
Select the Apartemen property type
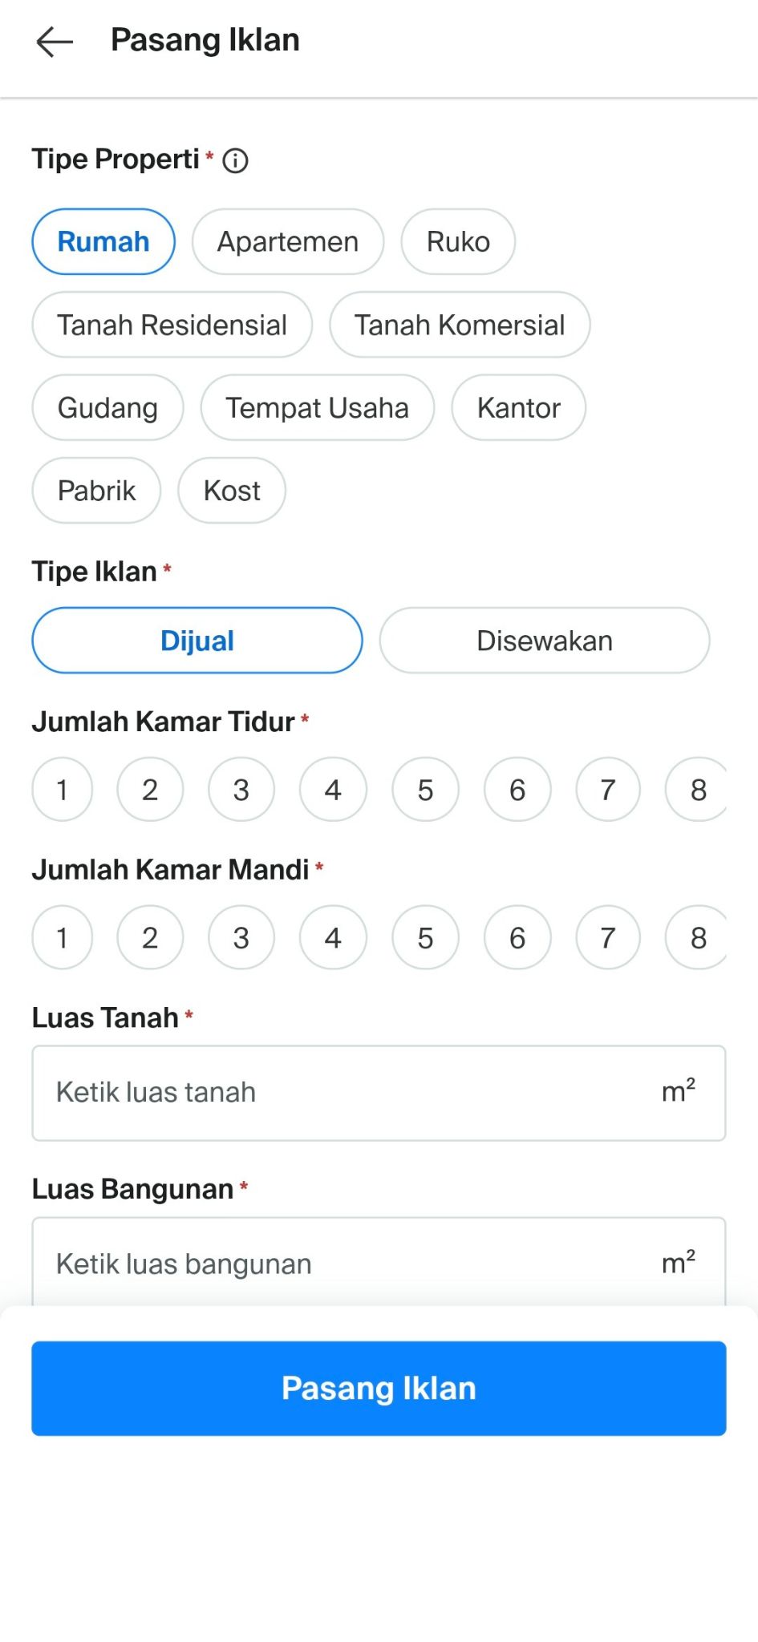[287, 242]
